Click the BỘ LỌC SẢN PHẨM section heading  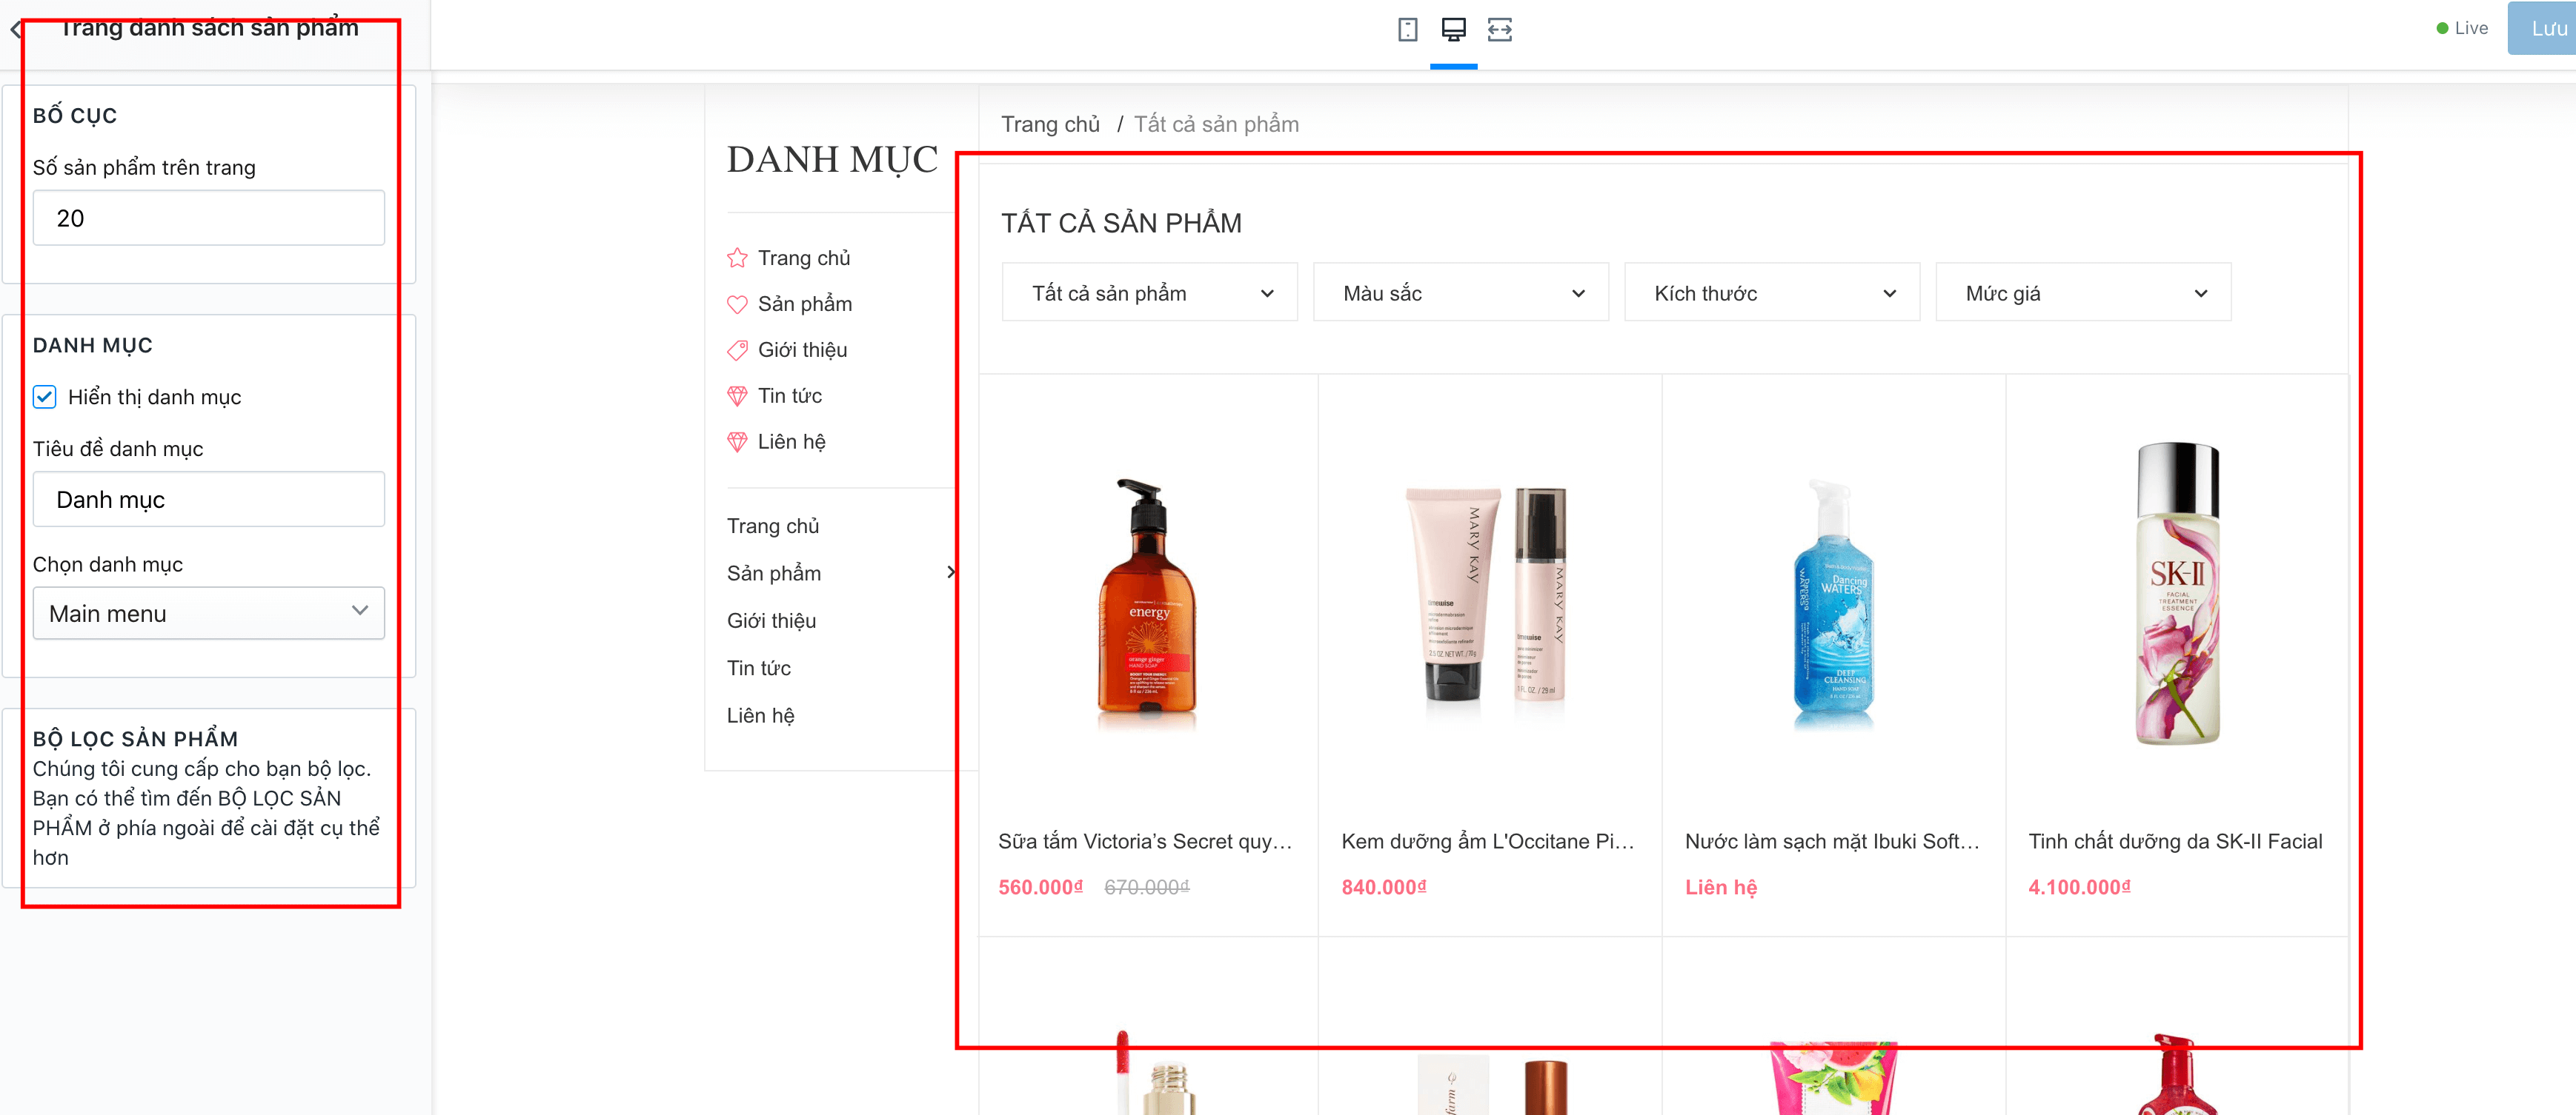[135, 738]
